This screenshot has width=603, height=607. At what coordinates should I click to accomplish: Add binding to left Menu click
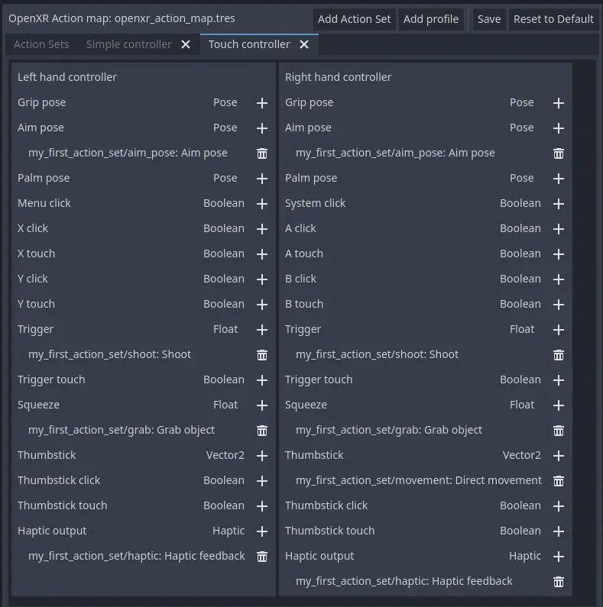(x=262, y=204)
